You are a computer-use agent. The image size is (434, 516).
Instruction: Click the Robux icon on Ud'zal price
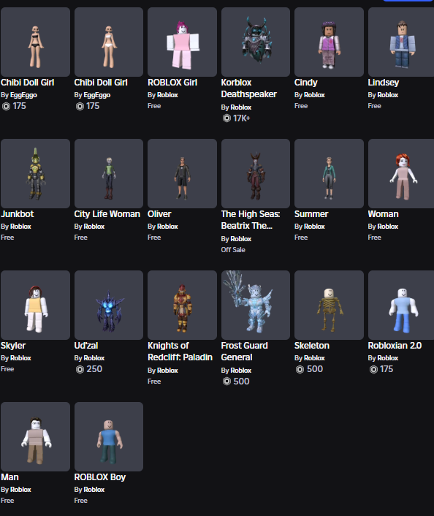pyautogui.click(x=80, y=369)
